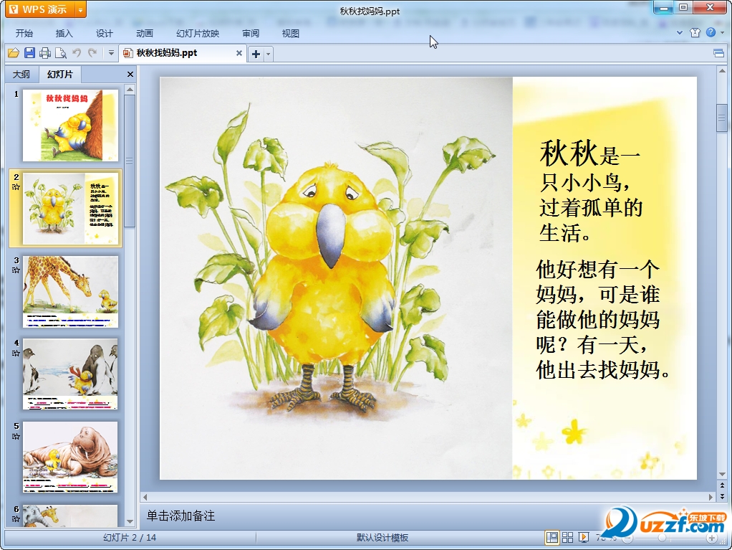Select slide 3 giraffe thumbnail
732x550 pixels.
(x=70, y=292)
